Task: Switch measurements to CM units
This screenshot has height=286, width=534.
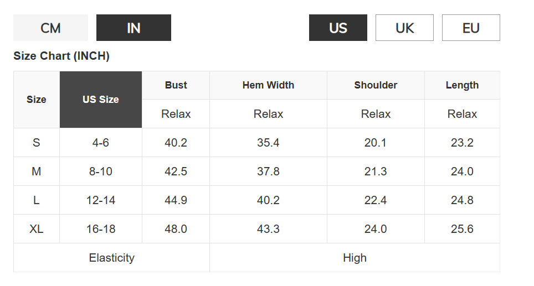Action: 50,28
